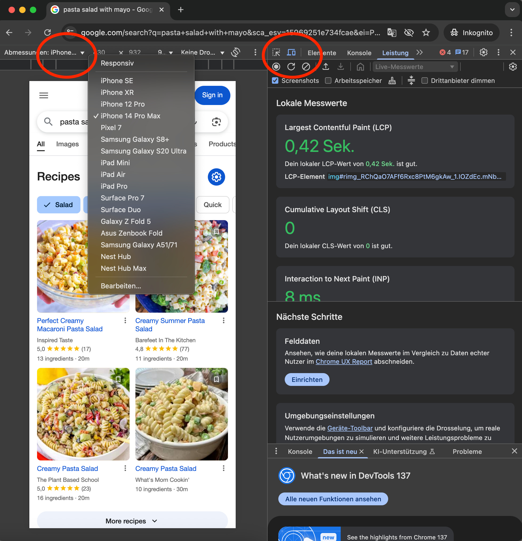Click the Einrichten button
Viewport: 522px width, 541px height.
[x=307, y=379]
